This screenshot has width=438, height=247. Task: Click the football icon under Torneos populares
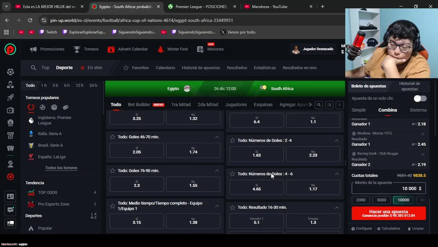coord(42,107)
